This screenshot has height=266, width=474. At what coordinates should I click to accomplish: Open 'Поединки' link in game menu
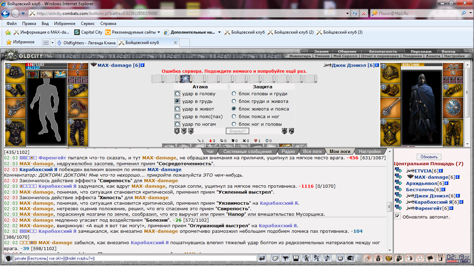[412, 56]
